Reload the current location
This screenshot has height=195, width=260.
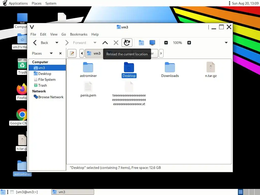[x=127, y=43]
